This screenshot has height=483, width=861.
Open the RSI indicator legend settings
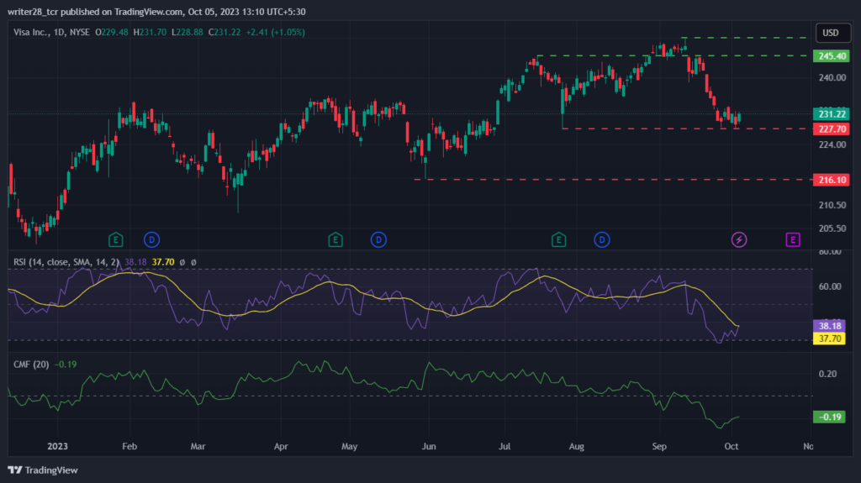66,262
